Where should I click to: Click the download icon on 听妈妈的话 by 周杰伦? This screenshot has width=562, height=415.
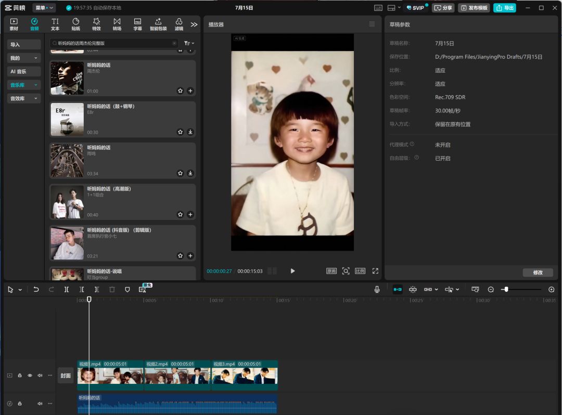click(x=190, y=90)
